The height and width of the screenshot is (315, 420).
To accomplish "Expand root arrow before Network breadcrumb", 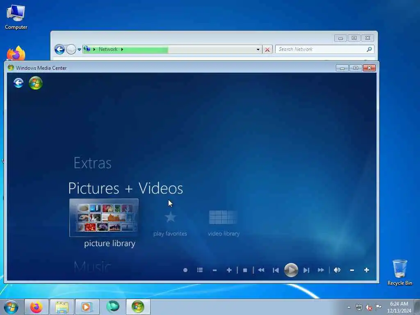I will tap(94, 49).
